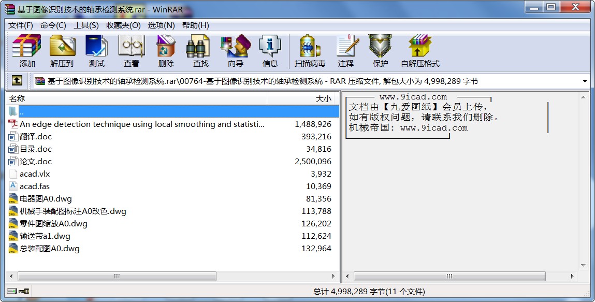Click comment pane horizontal scroll right arrow

point(573,276)
